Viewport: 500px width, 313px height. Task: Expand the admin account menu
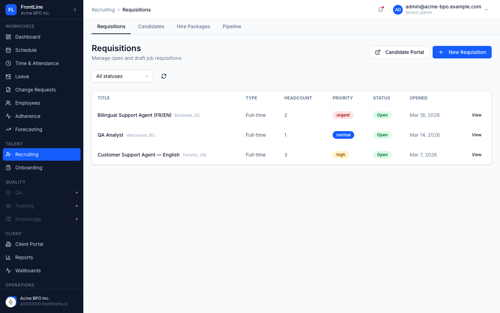(486, 10)
